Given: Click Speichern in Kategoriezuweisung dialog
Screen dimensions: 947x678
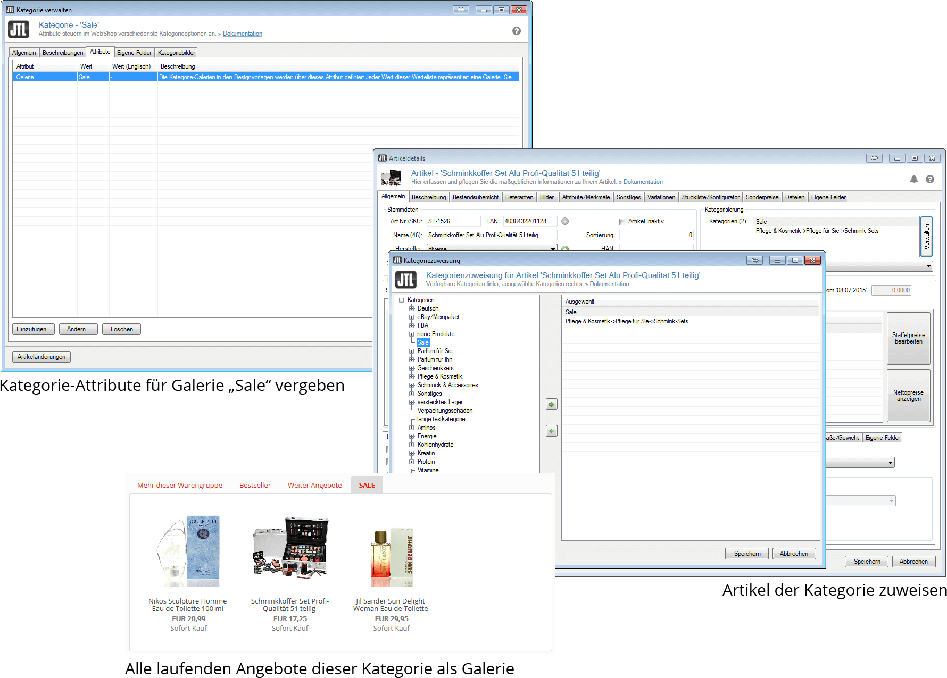Looking at the screenshot, I should (746, 554).
